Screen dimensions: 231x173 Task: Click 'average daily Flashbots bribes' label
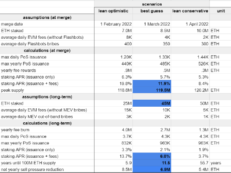click(x=30, y=44)
